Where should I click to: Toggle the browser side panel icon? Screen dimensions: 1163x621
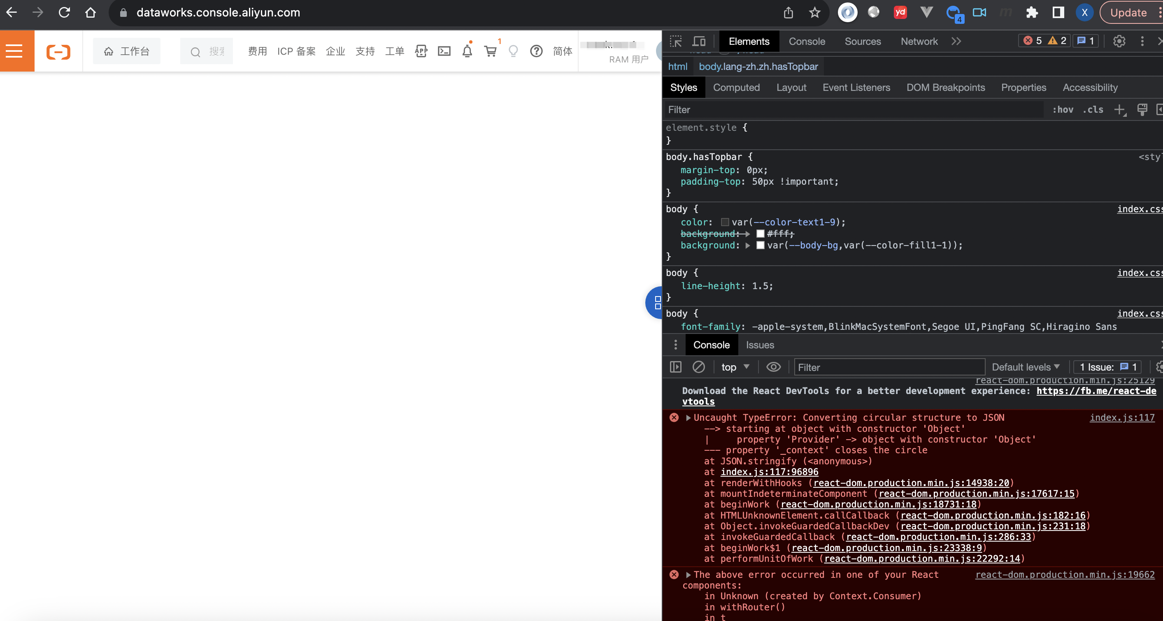click(1058, 13)
